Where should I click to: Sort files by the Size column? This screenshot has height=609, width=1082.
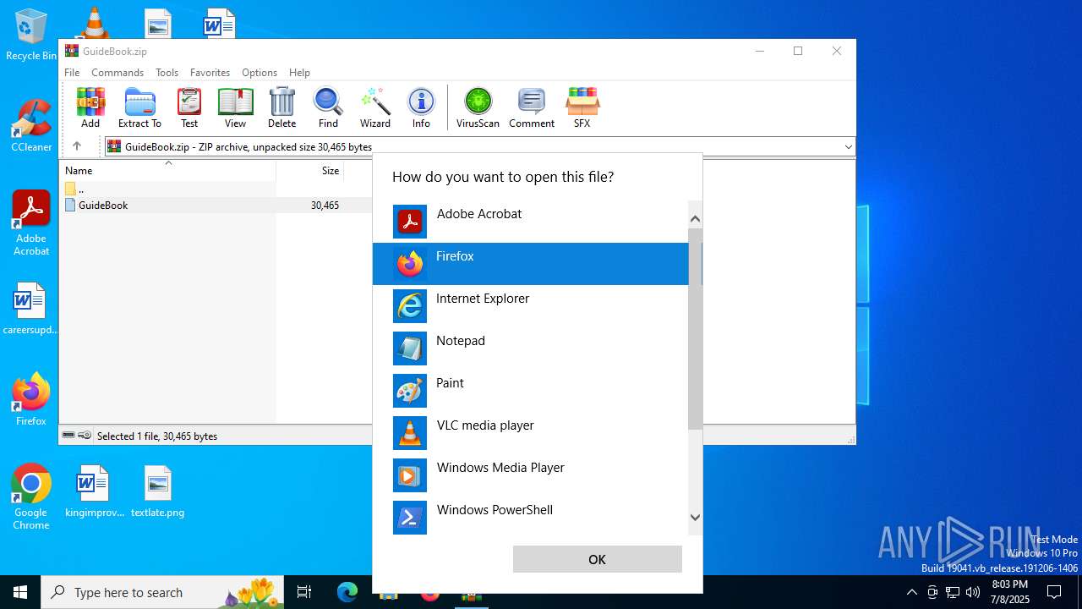click(310, 171)
